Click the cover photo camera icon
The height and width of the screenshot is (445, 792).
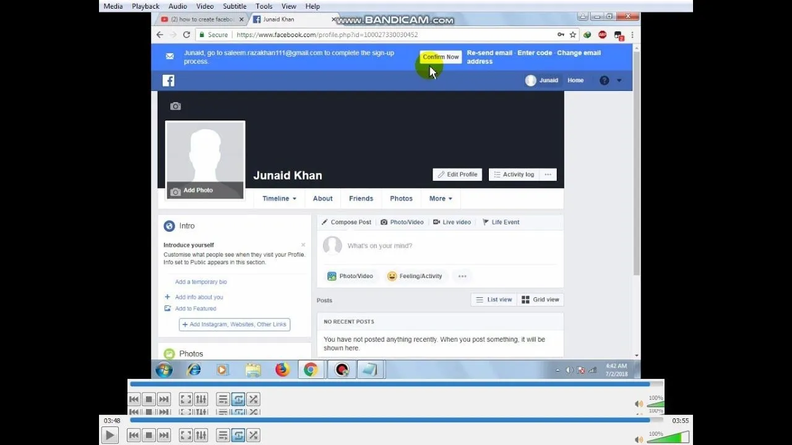pos(176,106)
